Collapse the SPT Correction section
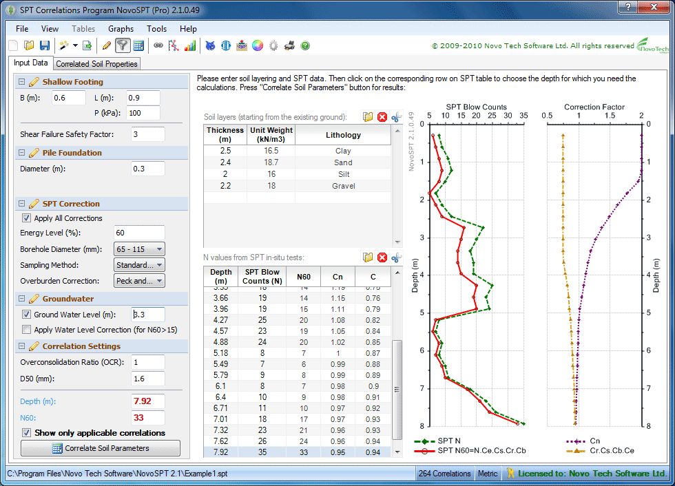Screen dimensions: 675x486 point(21,204)
